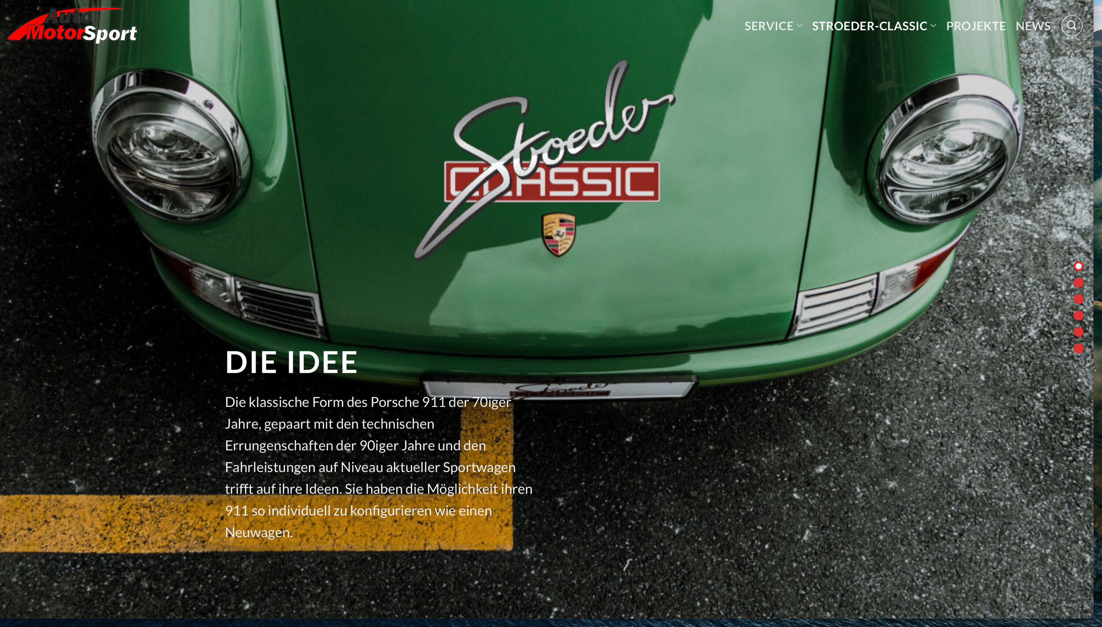
Task: Select the fifth slide navigation dot
Action: point(1078,332)
